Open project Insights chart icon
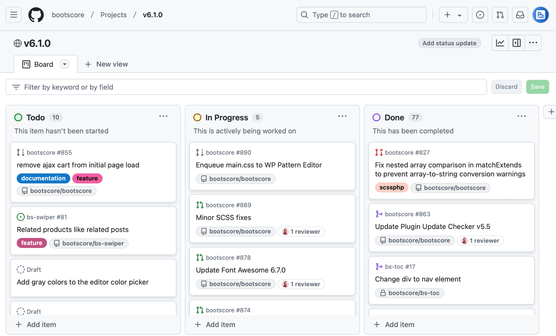Viewport: 556px width, 336px height. [x=500, y=43]
